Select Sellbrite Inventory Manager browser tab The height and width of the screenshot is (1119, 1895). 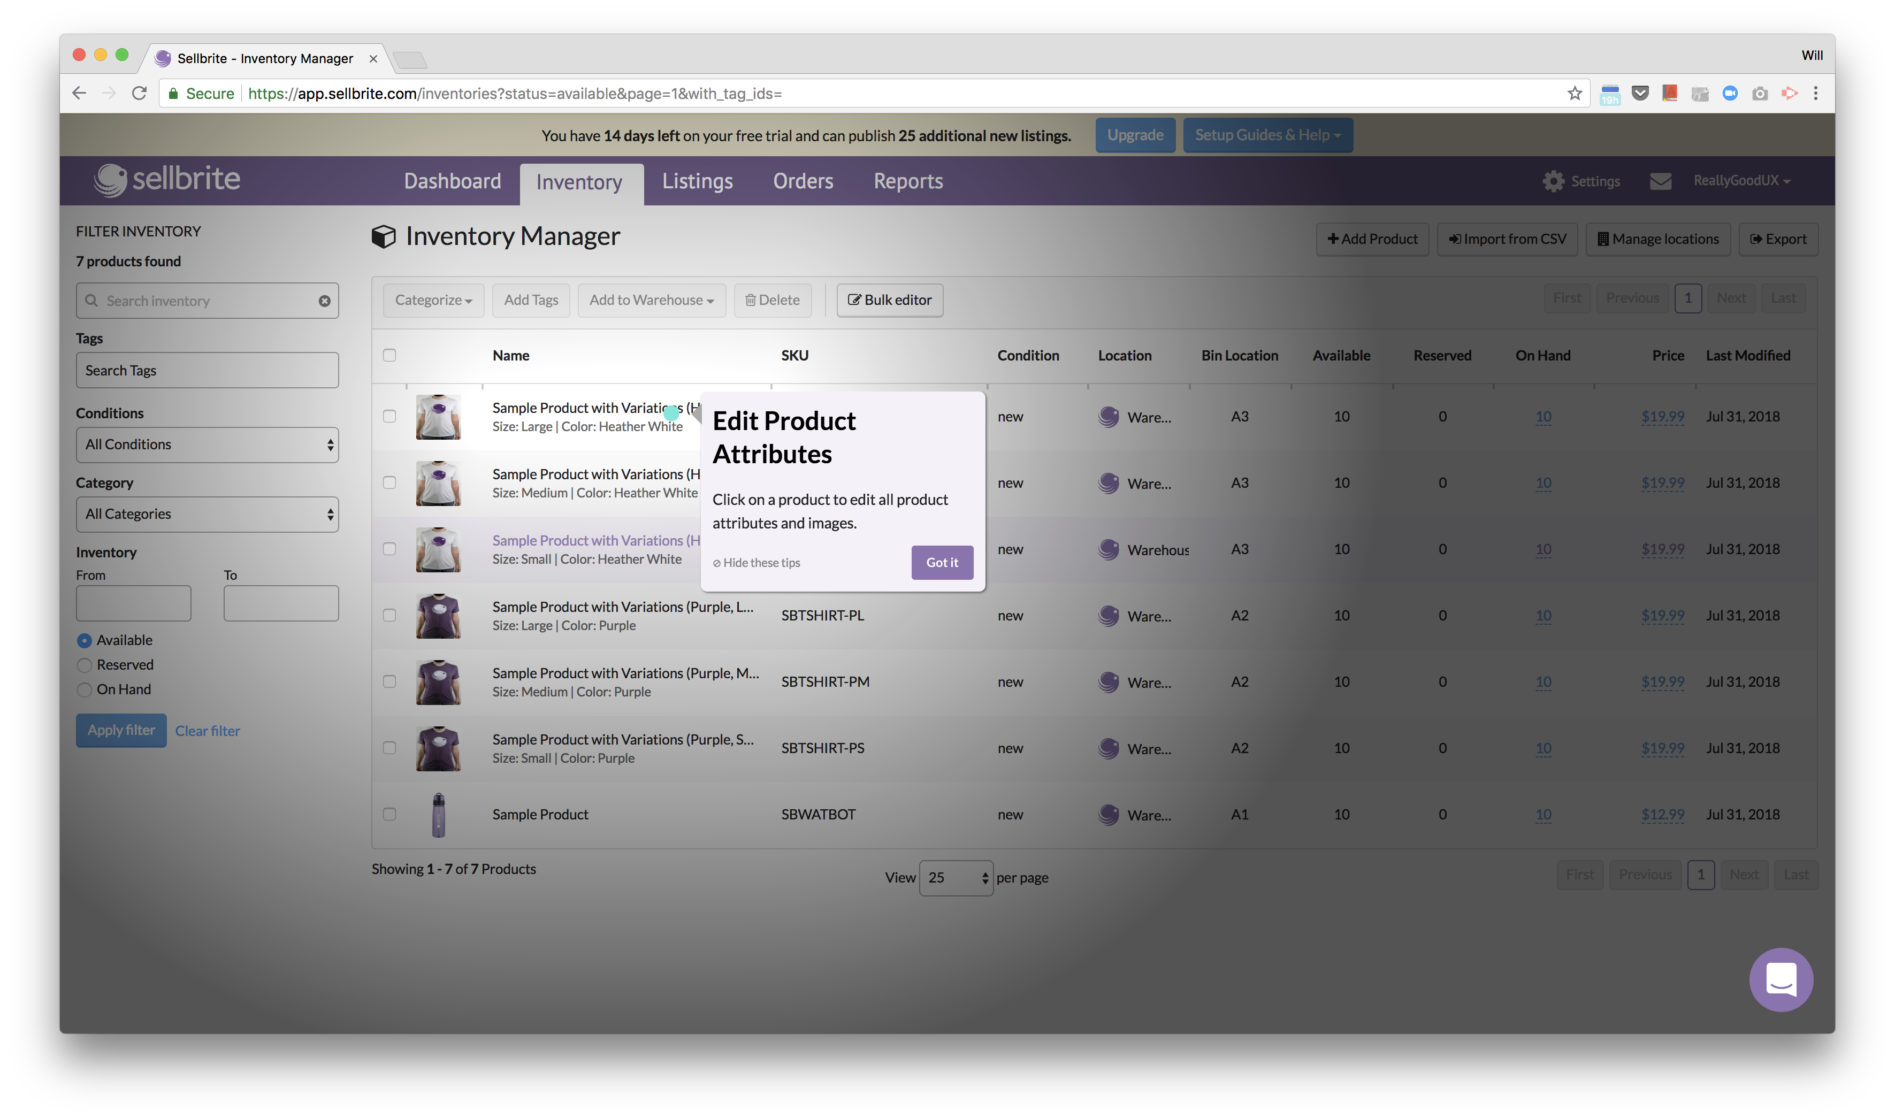265,58
